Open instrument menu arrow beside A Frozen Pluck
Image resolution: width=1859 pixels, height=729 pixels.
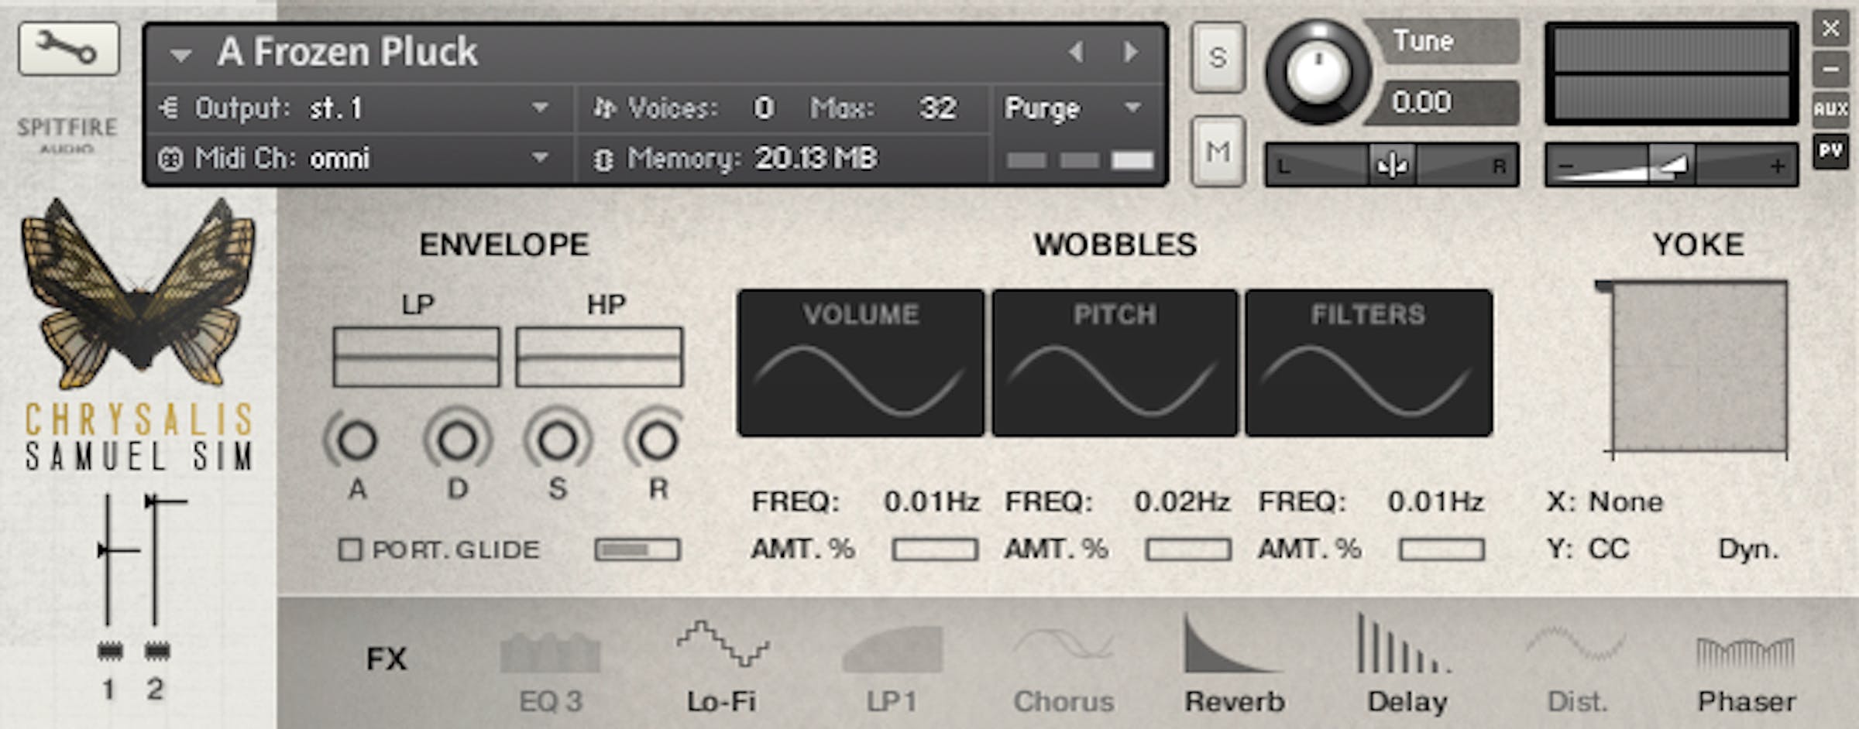[180, 55]
